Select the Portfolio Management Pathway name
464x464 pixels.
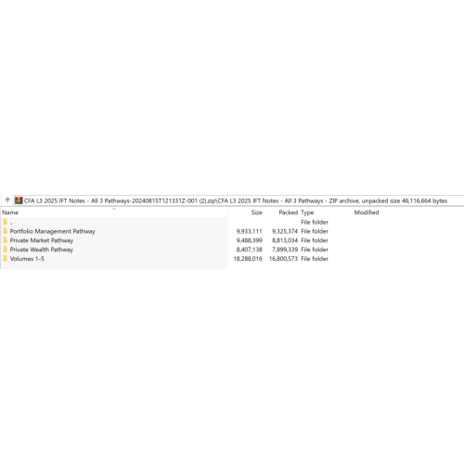pyautogui.click(x=52, y=231)
